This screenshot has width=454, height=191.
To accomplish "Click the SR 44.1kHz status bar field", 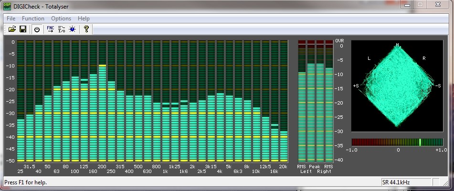I will (x=406, y=182).
